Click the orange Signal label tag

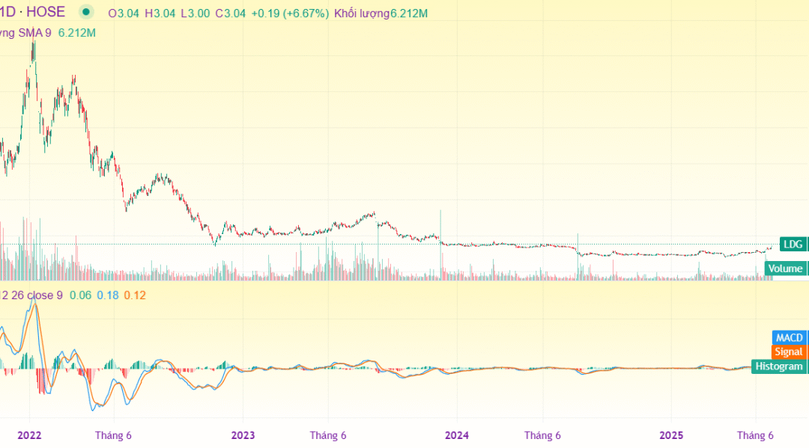(x=789, y=352)
